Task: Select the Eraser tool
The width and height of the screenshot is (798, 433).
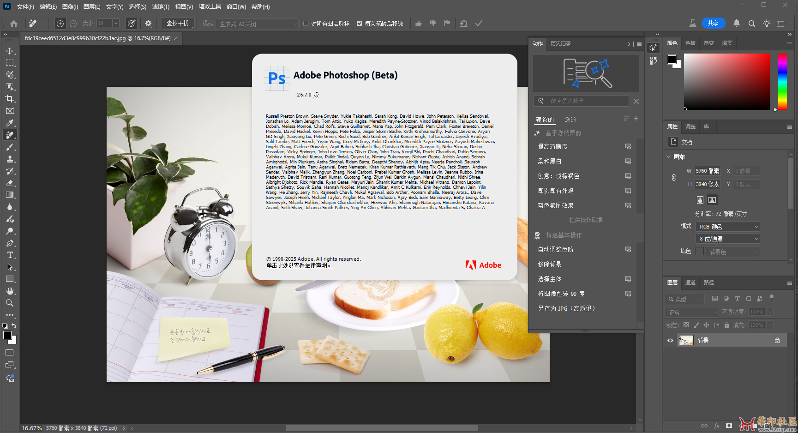Action: pyautogui.click(x=10, y=183)
